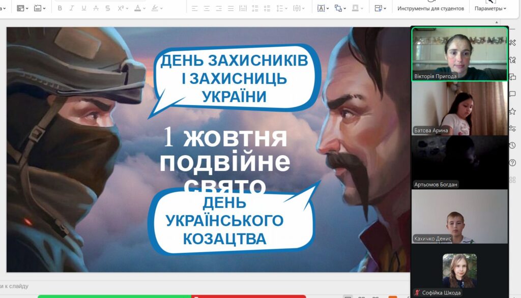521x298 pixels.
Task: Expand the highlight color dropdown
Action: pyautogui.click(x=161, y=9)
